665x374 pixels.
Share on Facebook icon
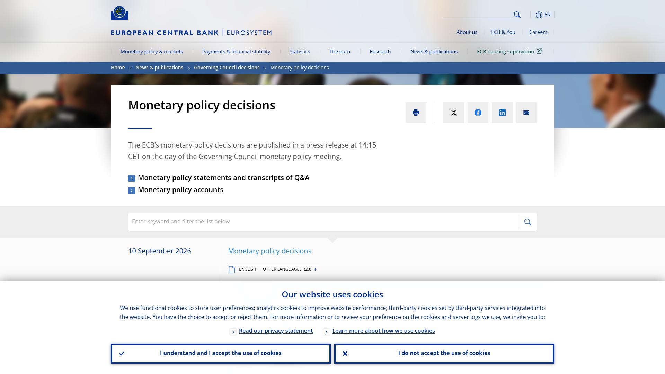[478, 113]
